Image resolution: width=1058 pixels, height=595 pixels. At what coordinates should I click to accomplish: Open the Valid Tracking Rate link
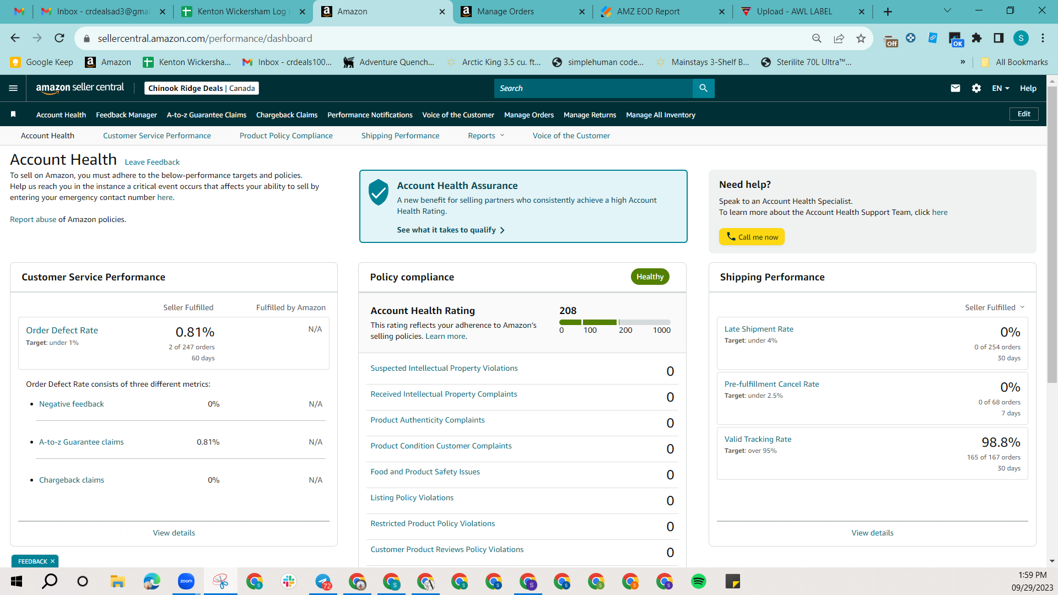pos(758,439)
